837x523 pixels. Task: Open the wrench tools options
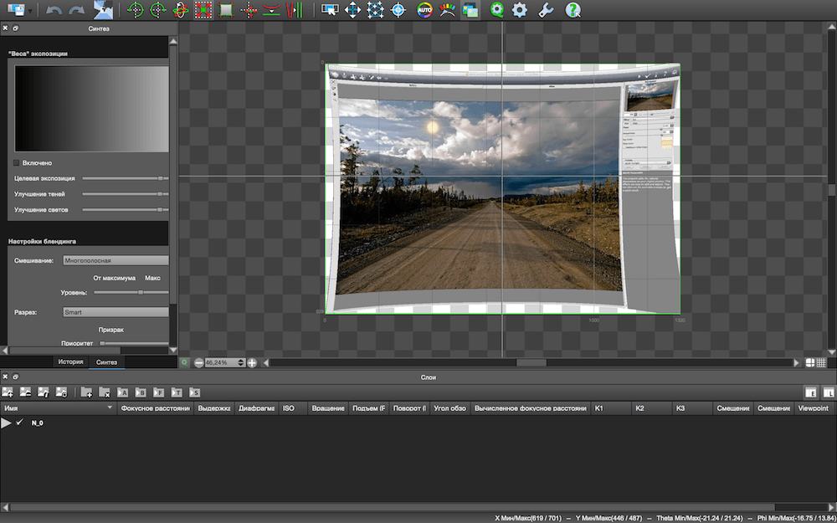pyautogui.click(x=545, y=9)
